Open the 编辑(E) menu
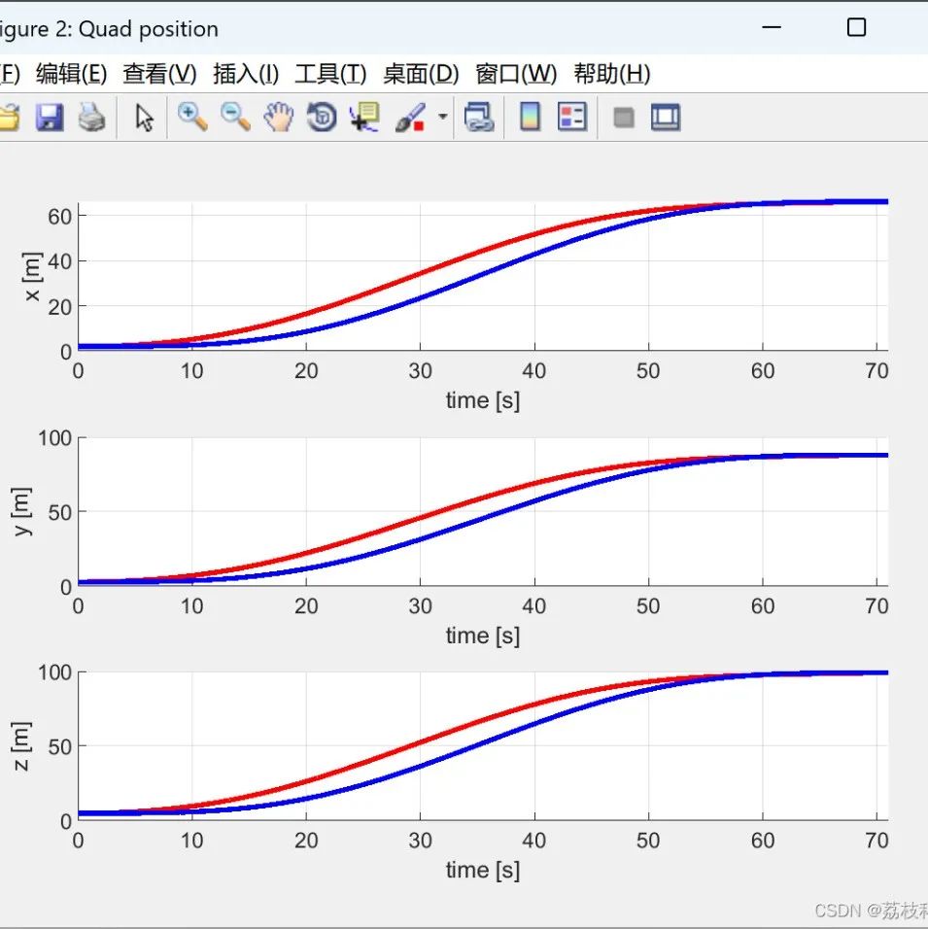Screen dimensions: 928x929 point(72,74)
